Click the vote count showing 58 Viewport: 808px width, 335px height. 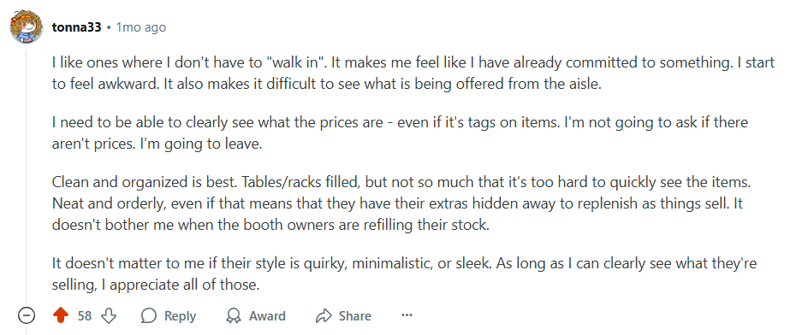(85, 316)
